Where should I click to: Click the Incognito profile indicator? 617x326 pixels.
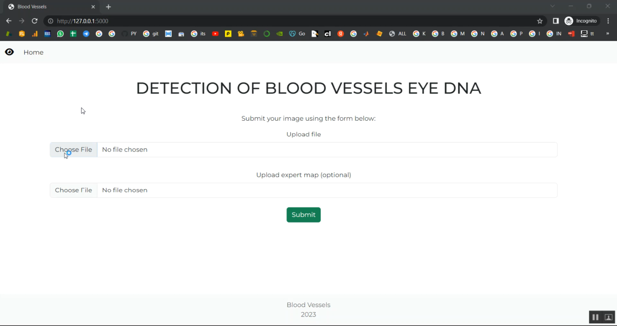(582, 21)
